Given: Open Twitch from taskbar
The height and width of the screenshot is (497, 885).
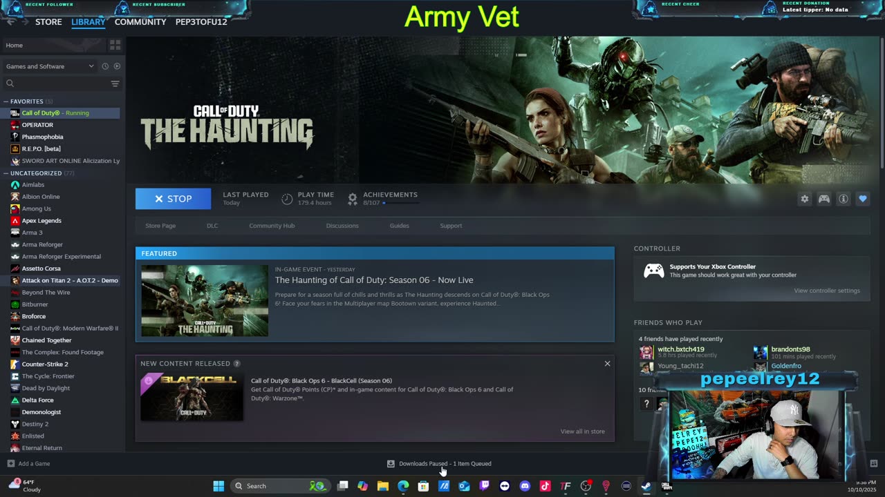Looking at the screenshot, I should pos(484,486).
